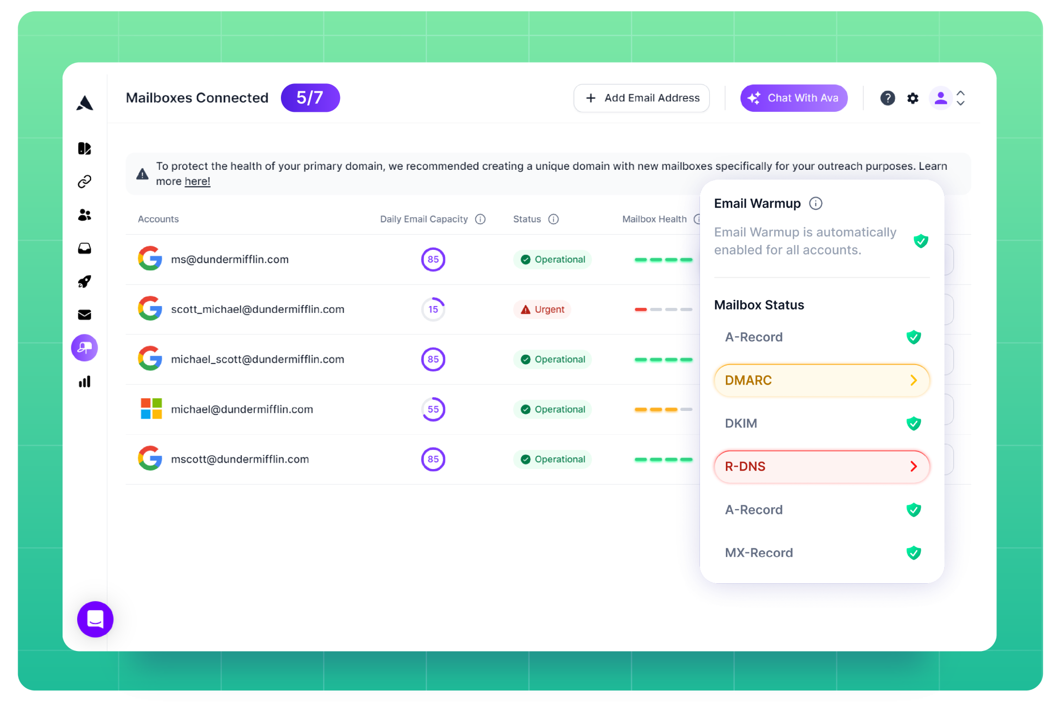Click the user profile avatar
The height and width of the screenshot is (714, 1059).
click(x=941, y=98)
